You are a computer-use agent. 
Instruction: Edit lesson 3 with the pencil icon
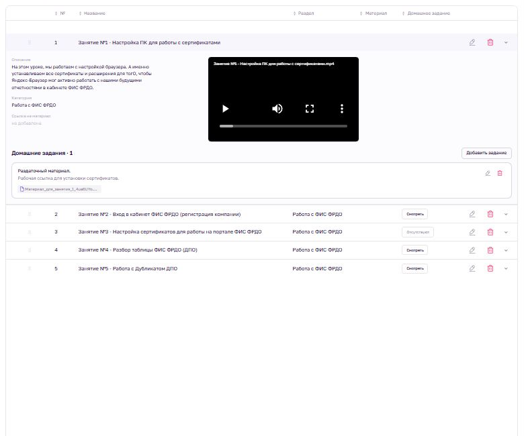pyautogui.click(x=472, y=232)
